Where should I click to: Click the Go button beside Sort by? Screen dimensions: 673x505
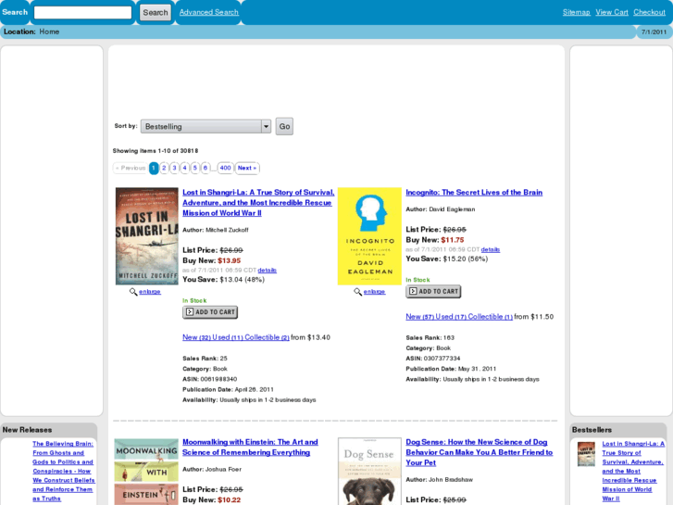pyautogui.click(x=284, y=126)
